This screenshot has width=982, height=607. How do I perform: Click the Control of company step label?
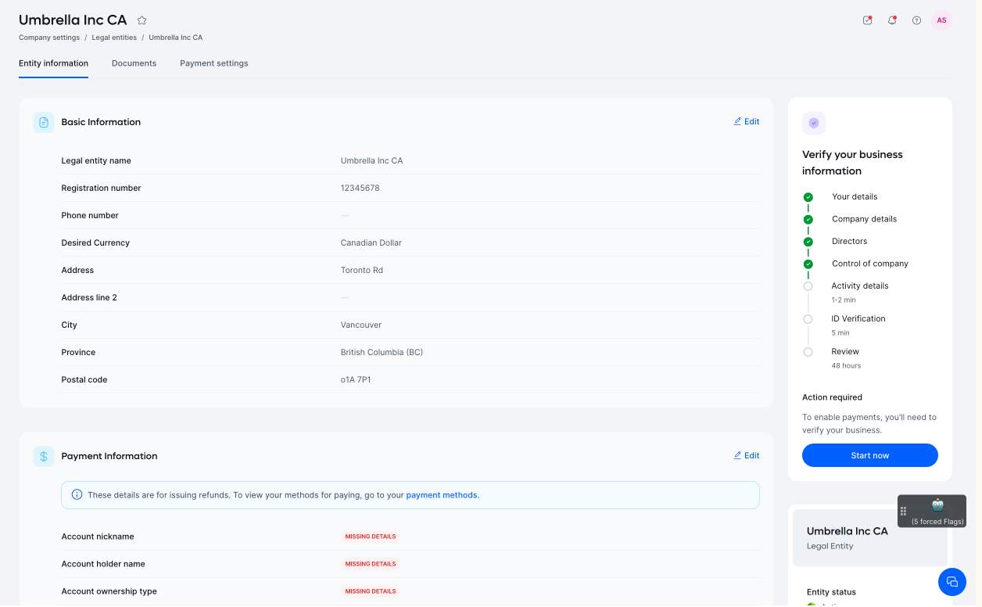click(x=869, y=264)
